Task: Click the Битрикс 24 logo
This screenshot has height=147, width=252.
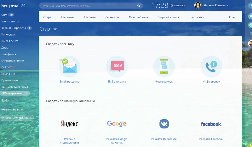Action: click(x=14, y=5)
